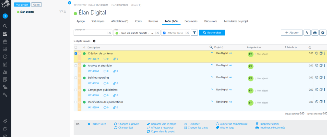Click the print icon in the toolbar
Image resolution: width=332 pixels, height=137 pixels.
click(x=315, y=33)
